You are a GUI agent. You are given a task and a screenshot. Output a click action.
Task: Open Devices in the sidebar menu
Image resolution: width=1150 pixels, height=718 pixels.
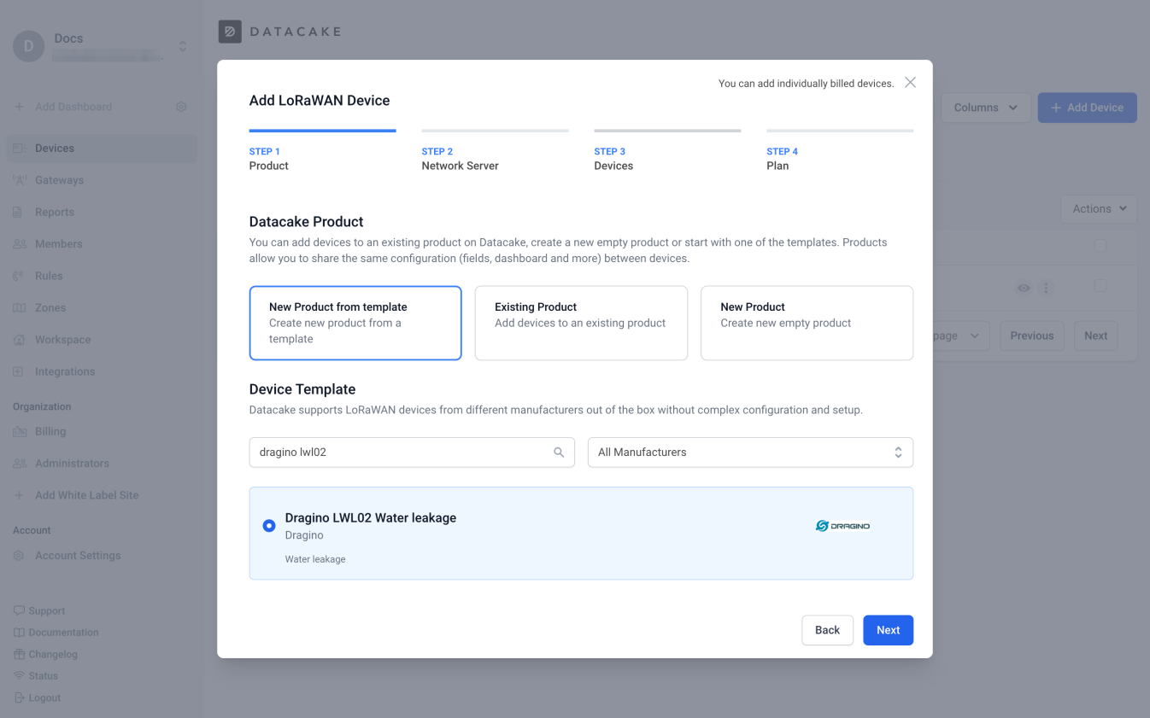point(102,149)
